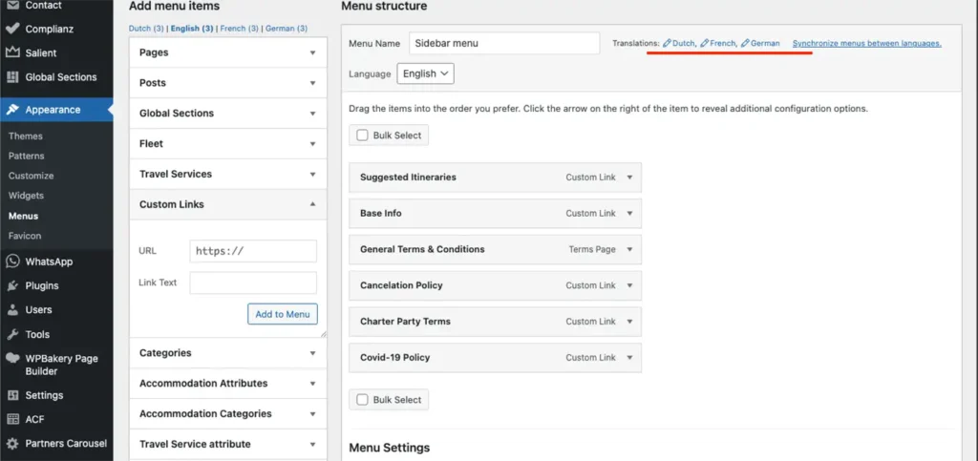Open Patterns under Appearance

[26, 156]
